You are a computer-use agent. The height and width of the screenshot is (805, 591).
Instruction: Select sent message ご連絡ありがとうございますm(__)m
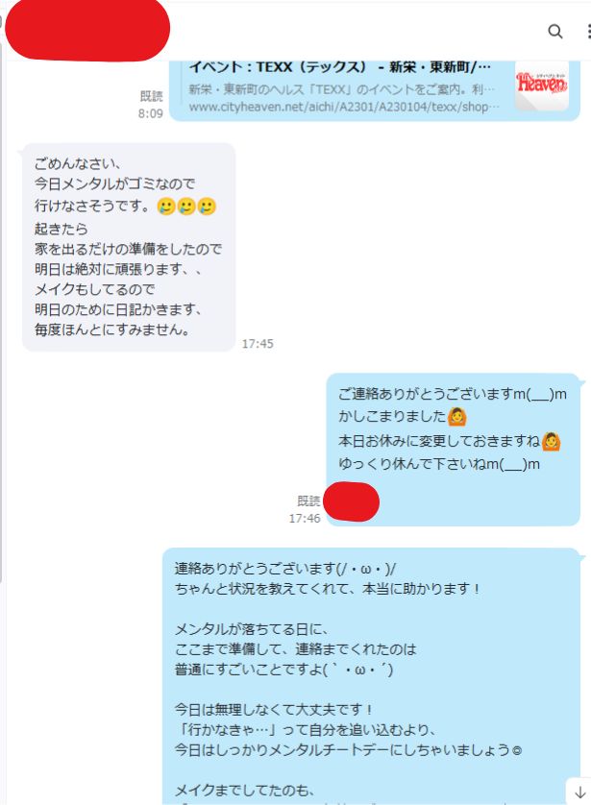point(453,450)
